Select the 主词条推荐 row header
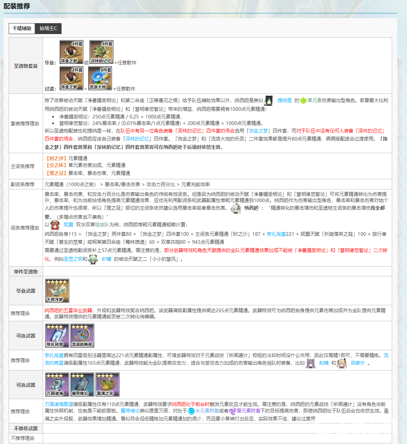This screenshot has width=407, height=444. tap(26, 166)
